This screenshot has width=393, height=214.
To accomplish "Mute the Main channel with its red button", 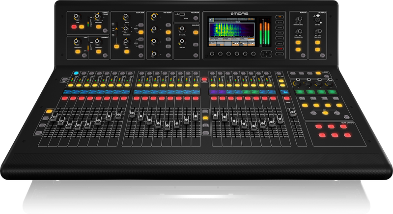I will (x=287, y=98).
